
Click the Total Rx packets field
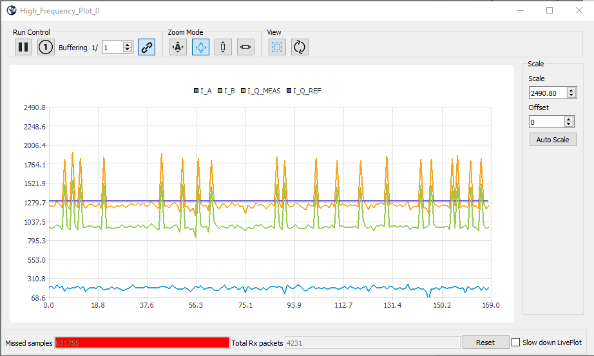[372, 342]
